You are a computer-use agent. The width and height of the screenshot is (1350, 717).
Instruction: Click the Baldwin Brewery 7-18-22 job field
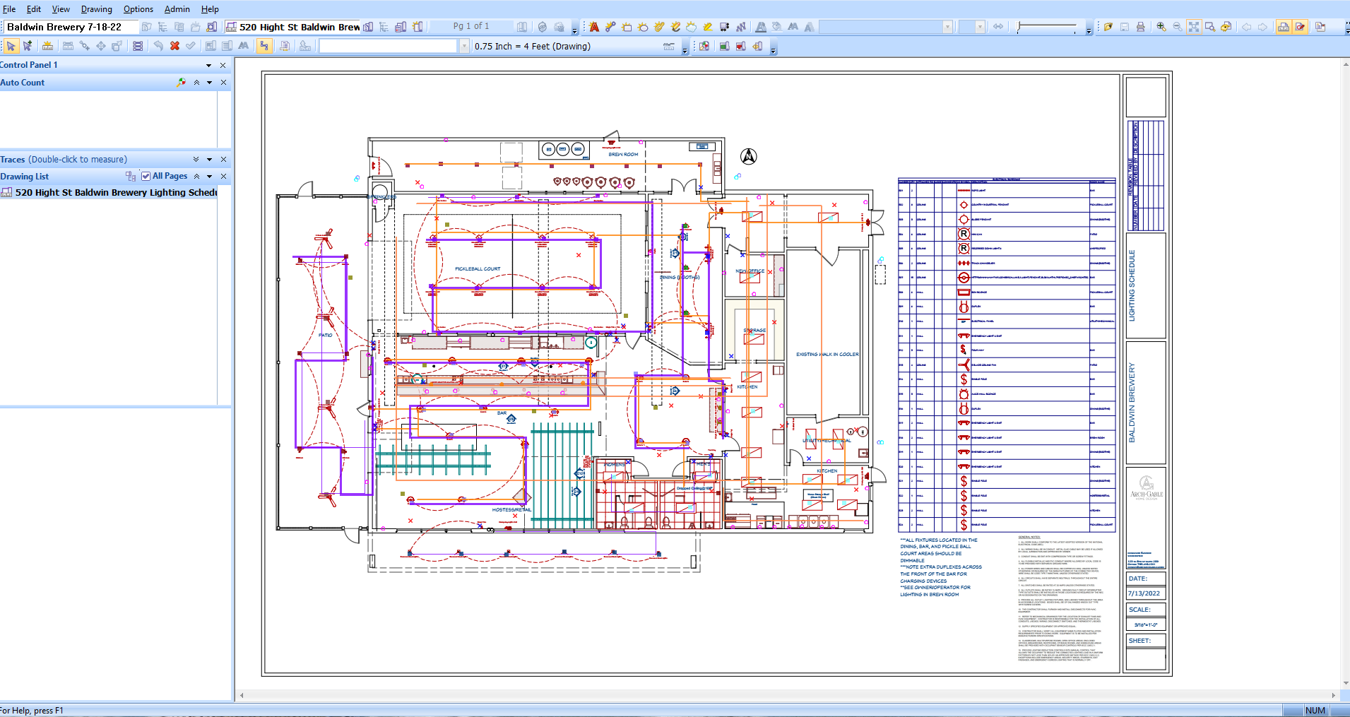[x=71, y=27]
